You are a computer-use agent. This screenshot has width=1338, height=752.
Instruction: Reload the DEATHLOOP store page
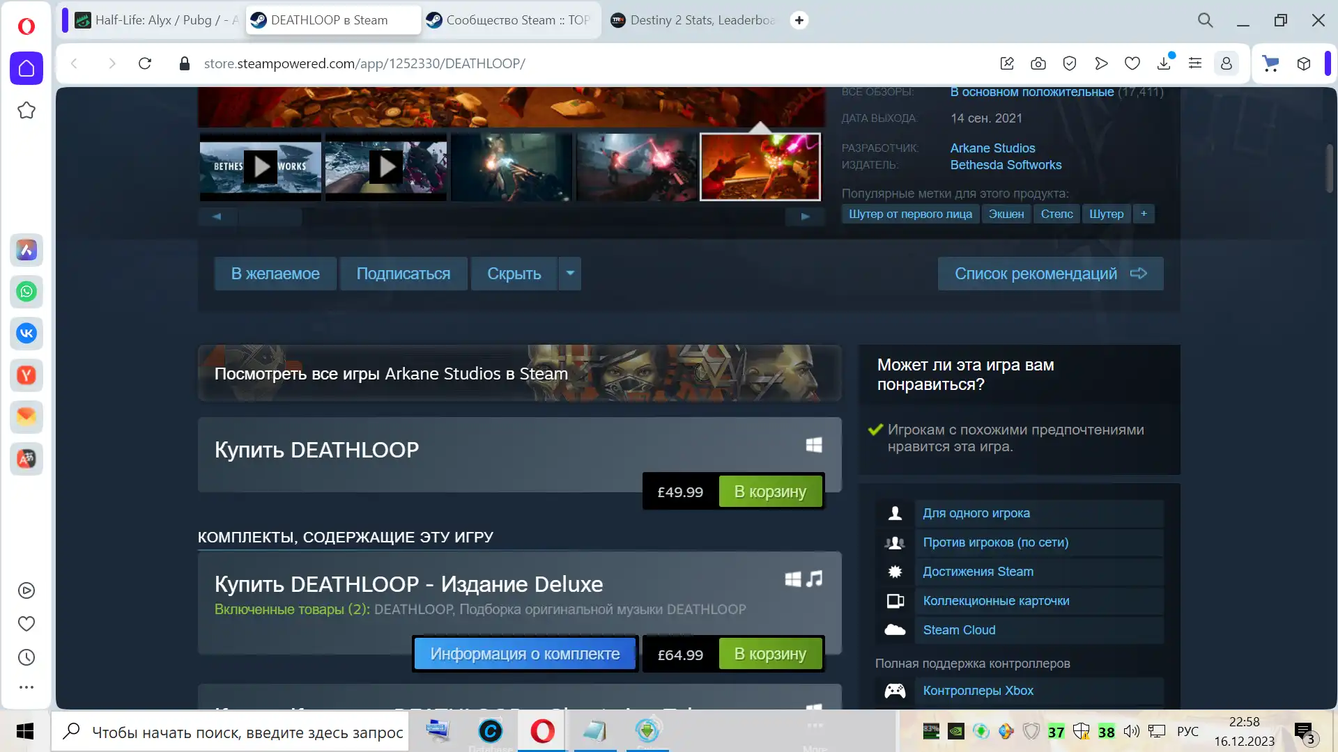coord(145,63)
